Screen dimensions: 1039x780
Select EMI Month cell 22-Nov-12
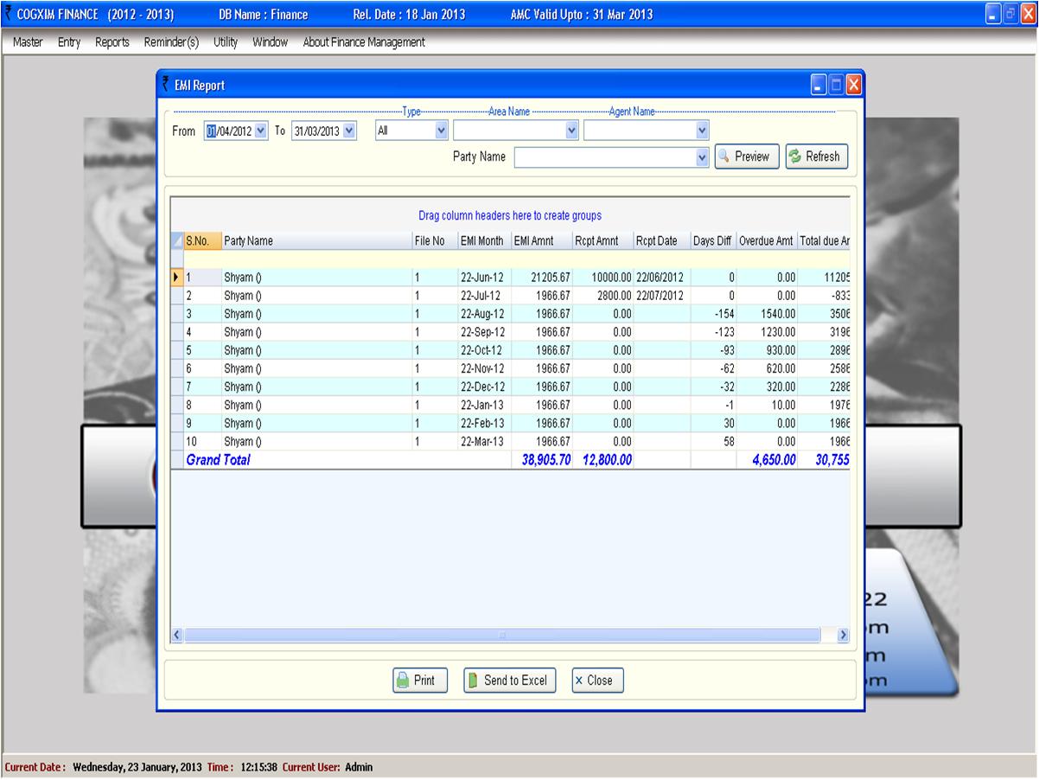pyautogui.click(x=484, y=368)
